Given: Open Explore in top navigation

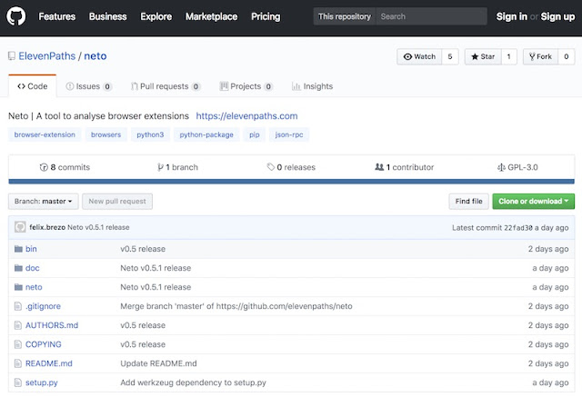Looking at the screenshot, I should tap(156, 16).
